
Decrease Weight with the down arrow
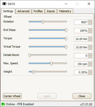click(90, 73)
